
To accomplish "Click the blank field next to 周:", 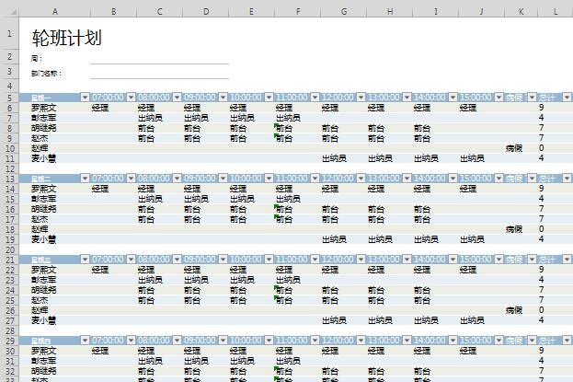I will tap(159, 58).
